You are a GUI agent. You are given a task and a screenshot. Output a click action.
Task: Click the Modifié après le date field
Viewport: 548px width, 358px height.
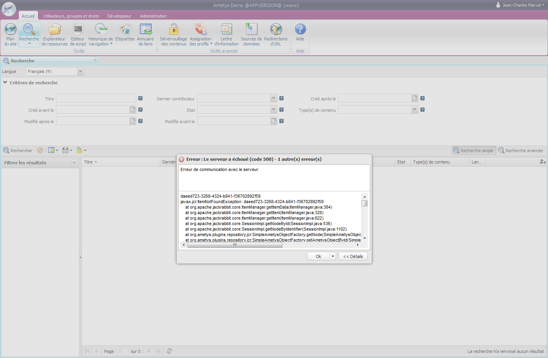92,121
